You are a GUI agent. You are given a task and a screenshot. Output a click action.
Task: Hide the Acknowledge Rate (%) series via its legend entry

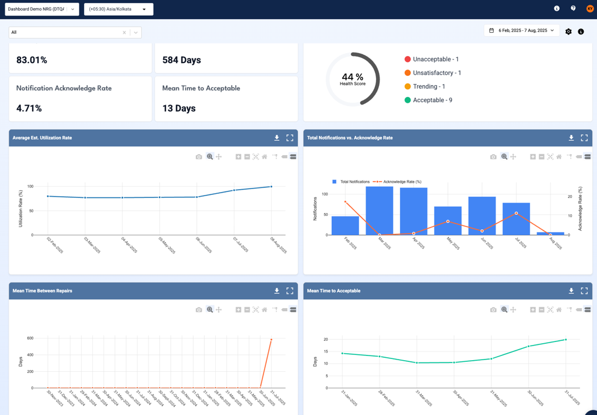point(397,182)
